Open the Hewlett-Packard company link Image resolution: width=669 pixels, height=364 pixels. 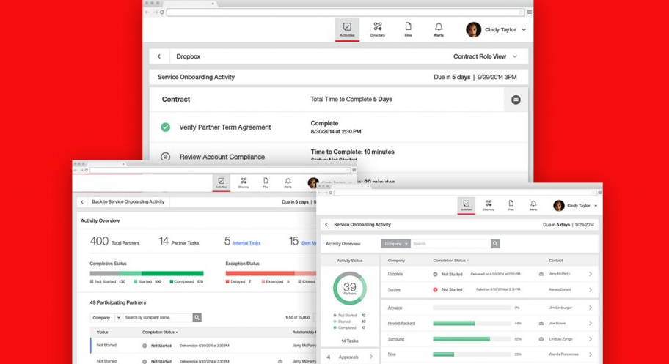click(x=401, y=324)
